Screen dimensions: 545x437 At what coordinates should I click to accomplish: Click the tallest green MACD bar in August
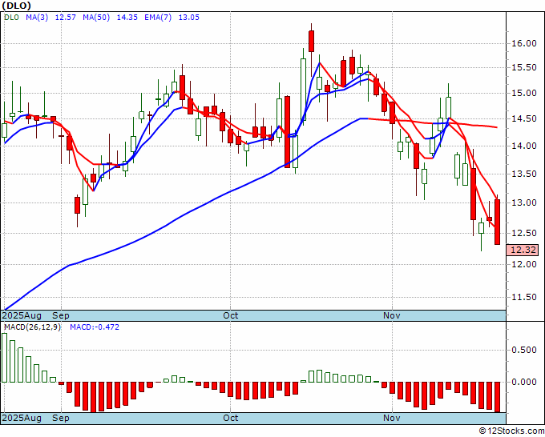click(5, 358)
